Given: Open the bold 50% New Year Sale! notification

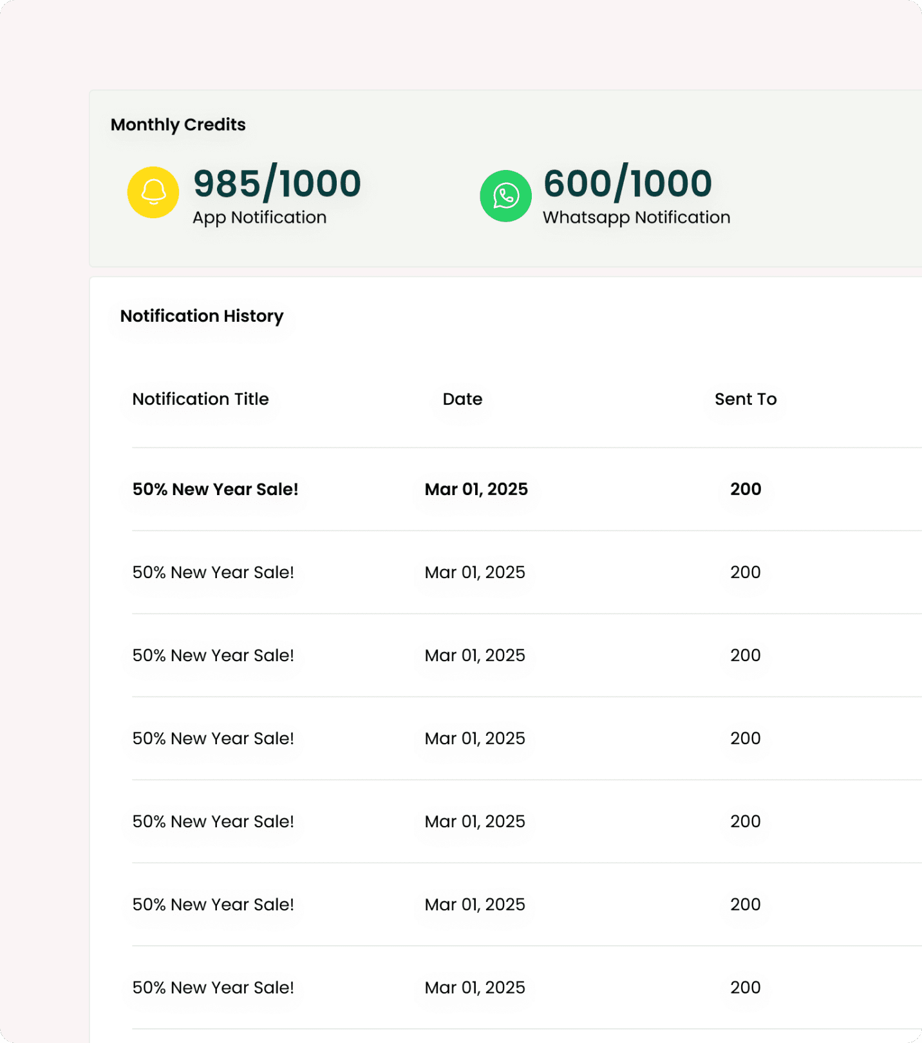Looking at the screenshot, I should 215,489.
